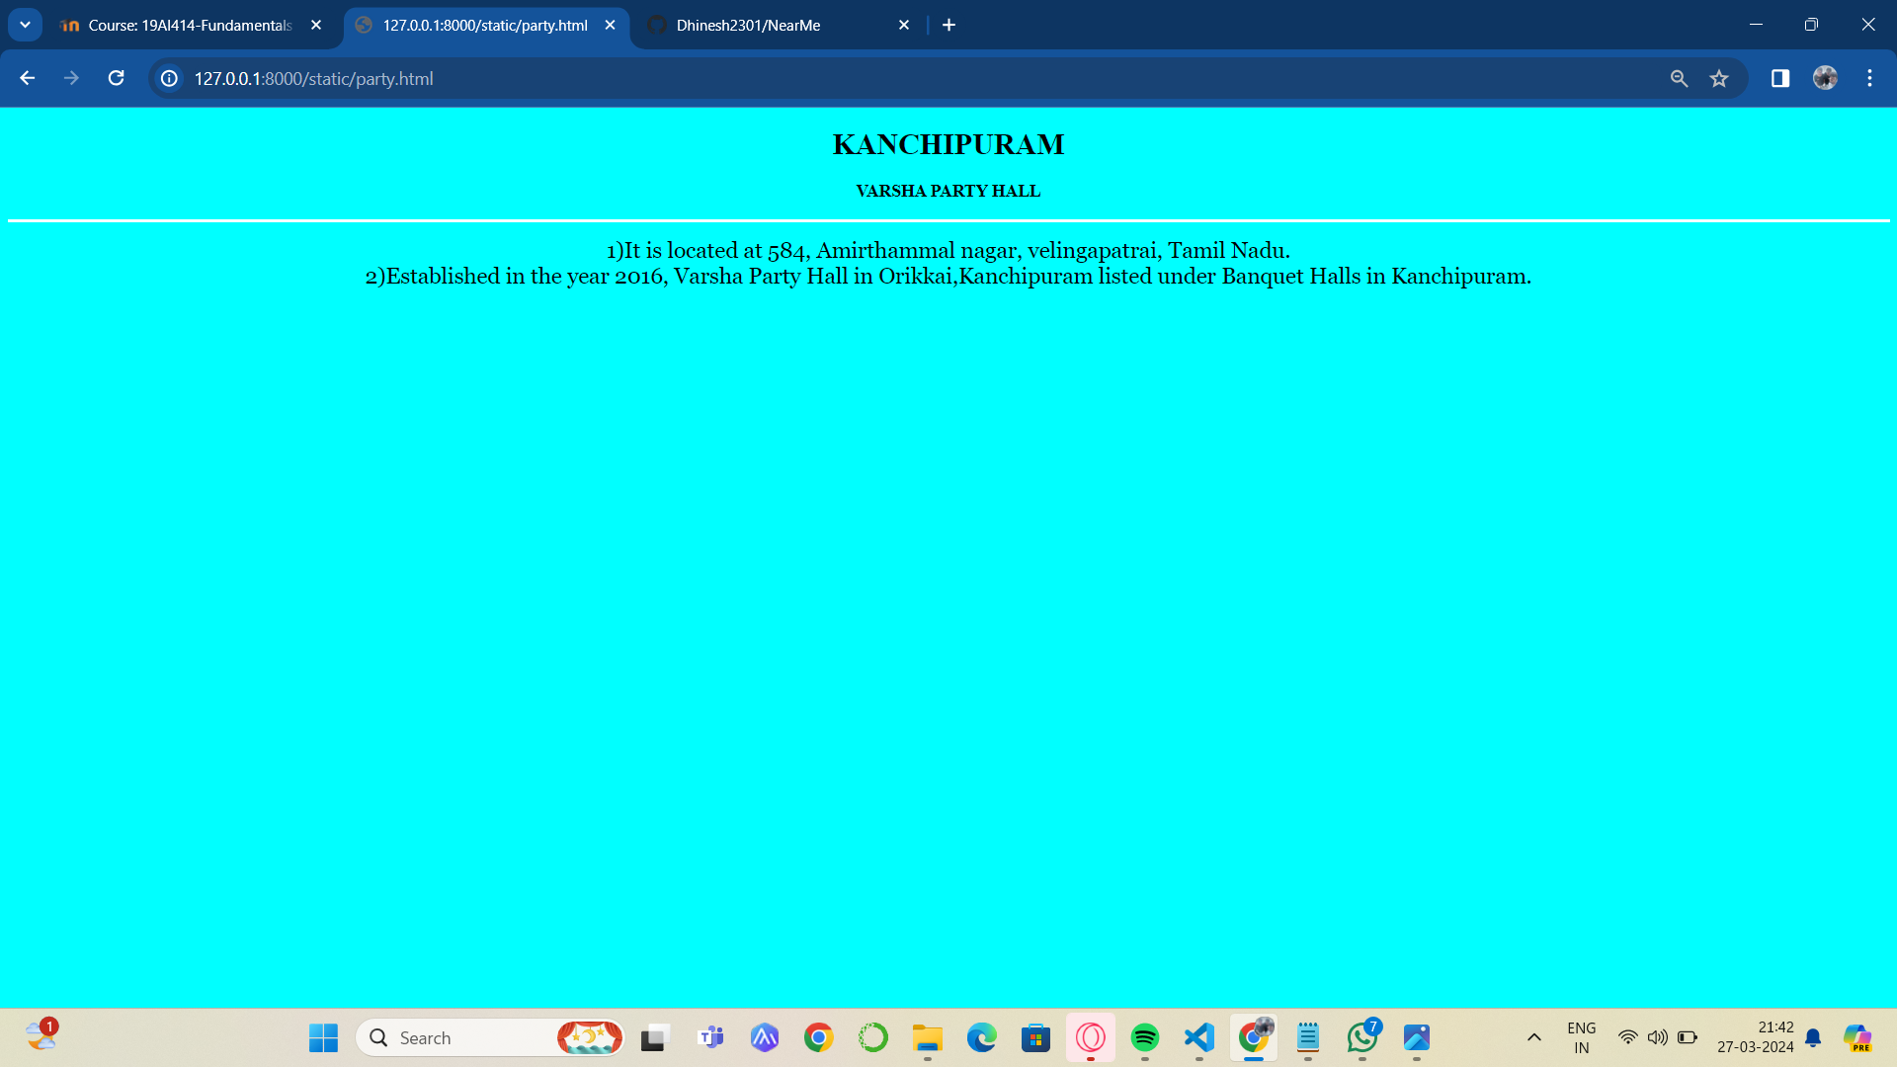Open the Windows Start menu
The height and width of the screenshot is (1067, 1897).
pos(323,1037)
